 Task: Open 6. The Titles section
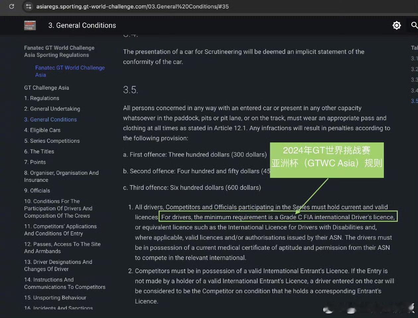pyautogui.click(x=39, y=151)
